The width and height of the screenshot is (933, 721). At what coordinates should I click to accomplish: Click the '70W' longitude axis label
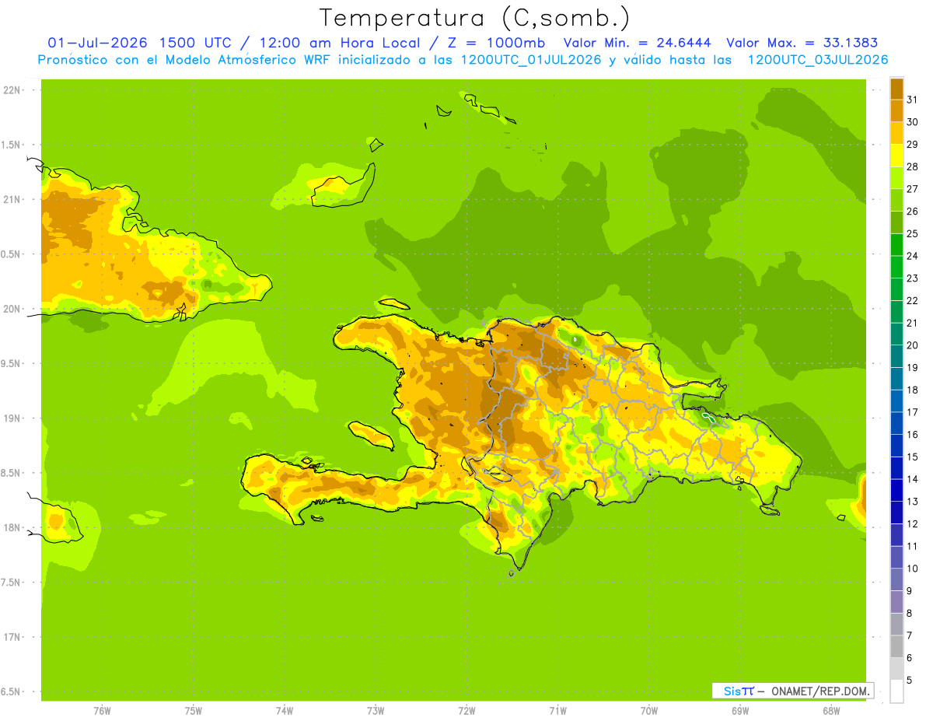649,711
